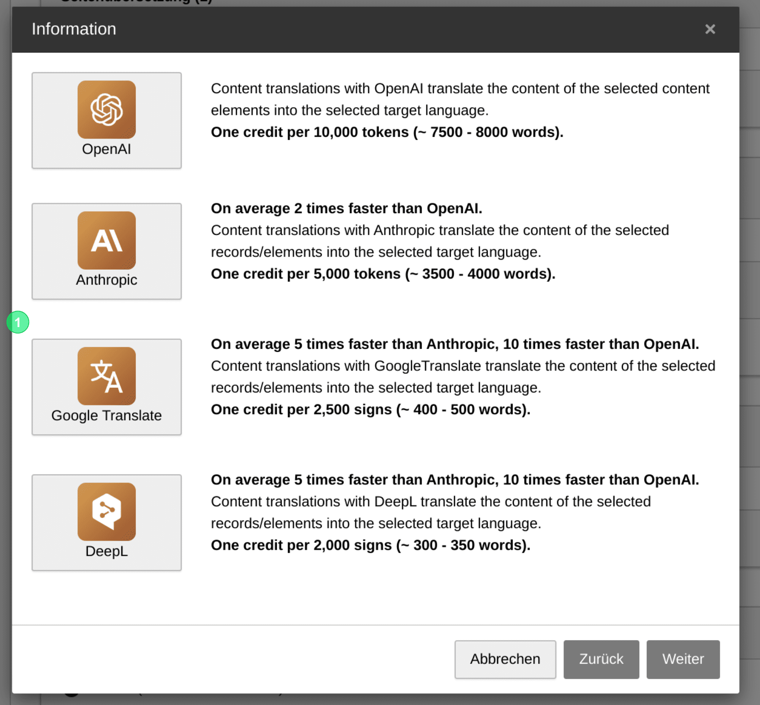Click 'One credit per 2,000 signs' text
760x705 pixels.
[370, 545]
